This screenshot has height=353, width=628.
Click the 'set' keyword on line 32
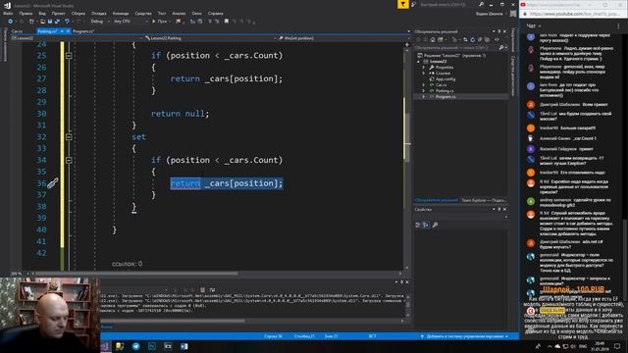point(138,137)
